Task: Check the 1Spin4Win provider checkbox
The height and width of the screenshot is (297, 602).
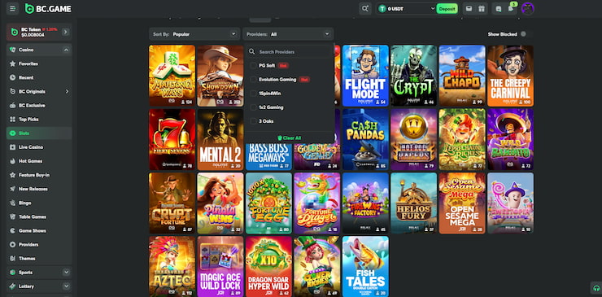Action: click(253, 94)
